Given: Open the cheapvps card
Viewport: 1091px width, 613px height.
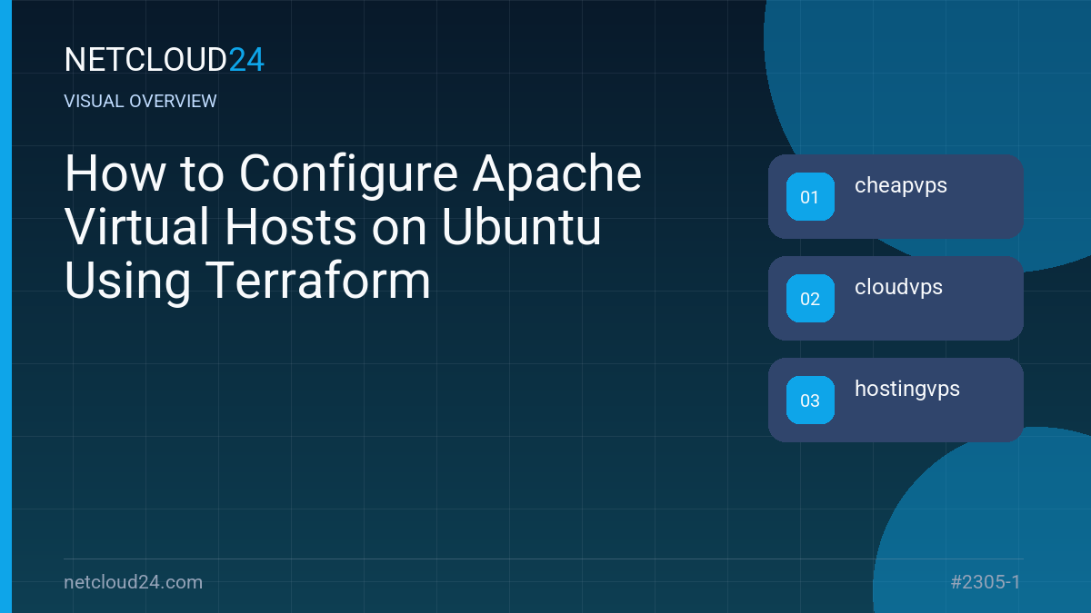Looking at the screenshot, I should pos(896,196).
